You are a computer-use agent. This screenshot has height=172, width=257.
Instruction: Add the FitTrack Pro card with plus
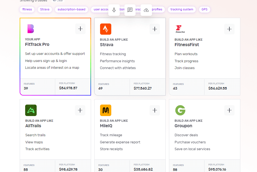(80, 29)
